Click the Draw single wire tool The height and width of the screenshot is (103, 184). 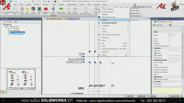15,11
